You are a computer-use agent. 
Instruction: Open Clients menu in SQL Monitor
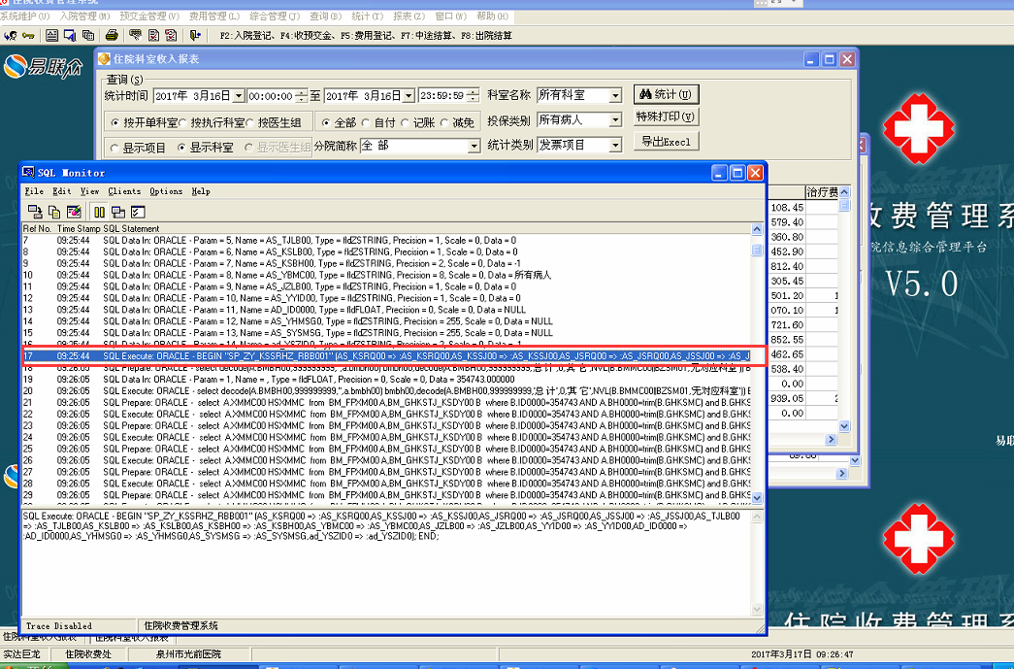point(124,191)
